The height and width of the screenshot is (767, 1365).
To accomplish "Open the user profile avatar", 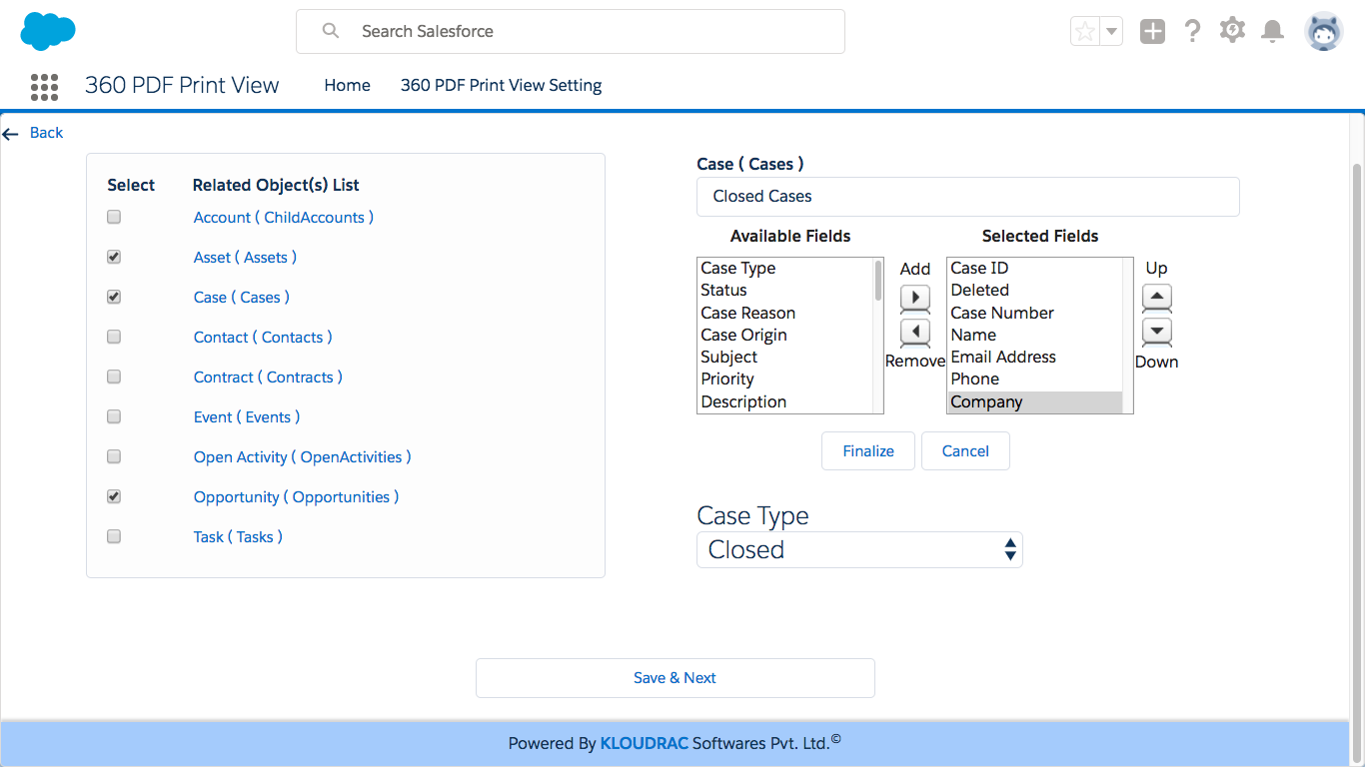I will pos(1324,32).
